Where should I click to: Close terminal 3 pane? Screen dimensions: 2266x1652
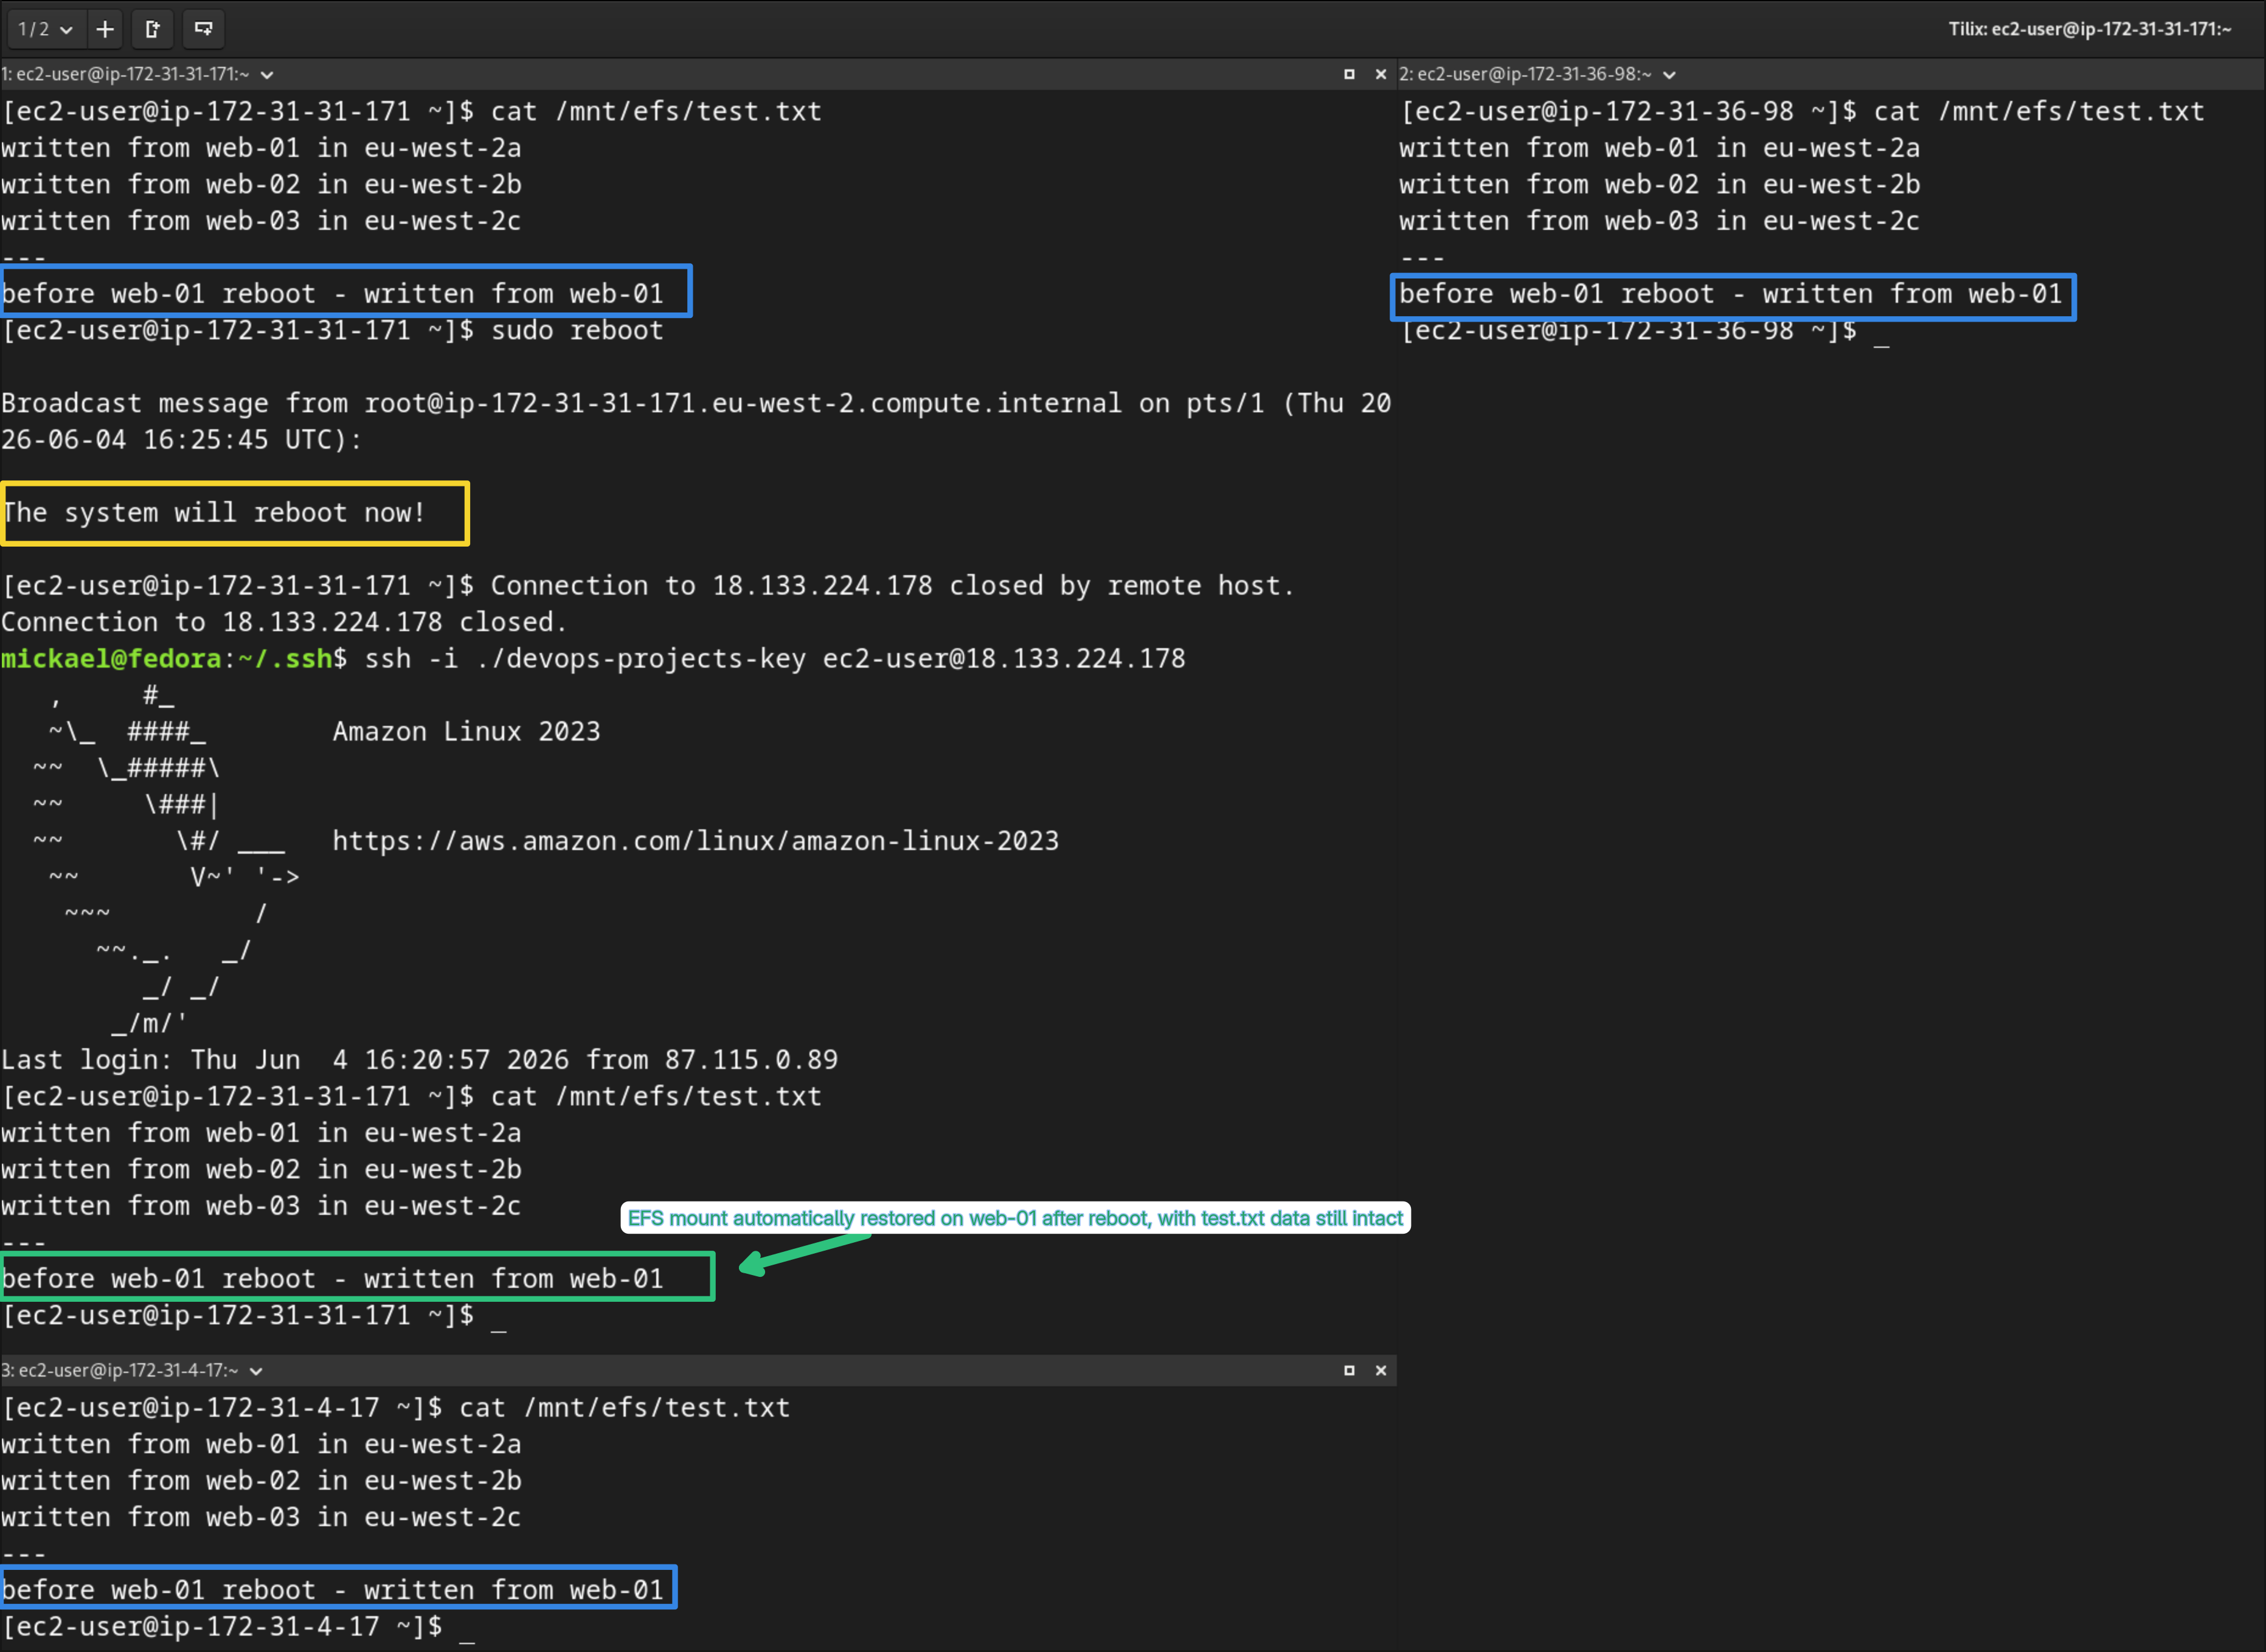coord(1381,1370)
